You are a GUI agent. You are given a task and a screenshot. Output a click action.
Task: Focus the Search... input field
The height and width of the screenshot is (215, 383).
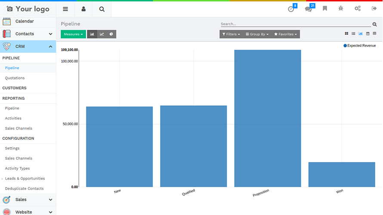(x=296, y=24)
